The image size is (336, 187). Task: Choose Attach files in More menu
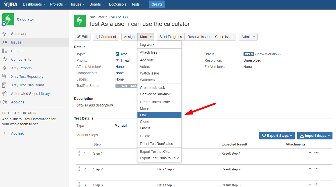pyautogui.click(x=159, y=52)
